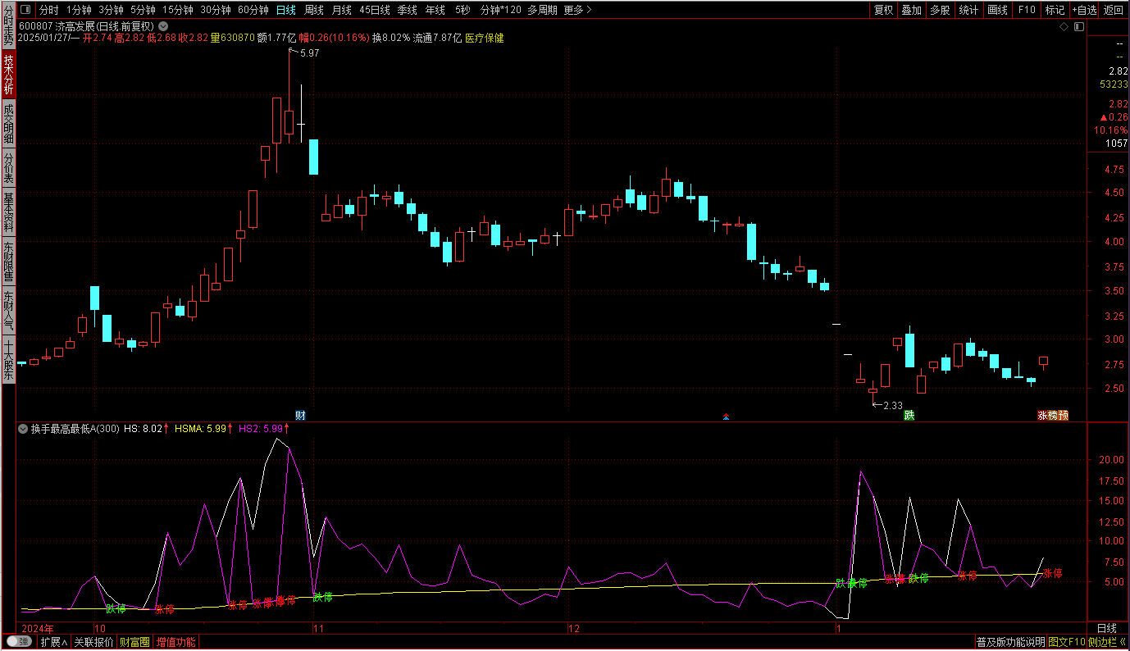Open the 画线 drawing tools
Viewport: 1130px width, 651px height.
(x=997, y=10)
